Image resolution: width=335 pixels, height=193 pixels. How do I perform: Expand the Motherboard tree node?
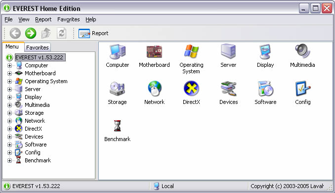coord(9,73)
